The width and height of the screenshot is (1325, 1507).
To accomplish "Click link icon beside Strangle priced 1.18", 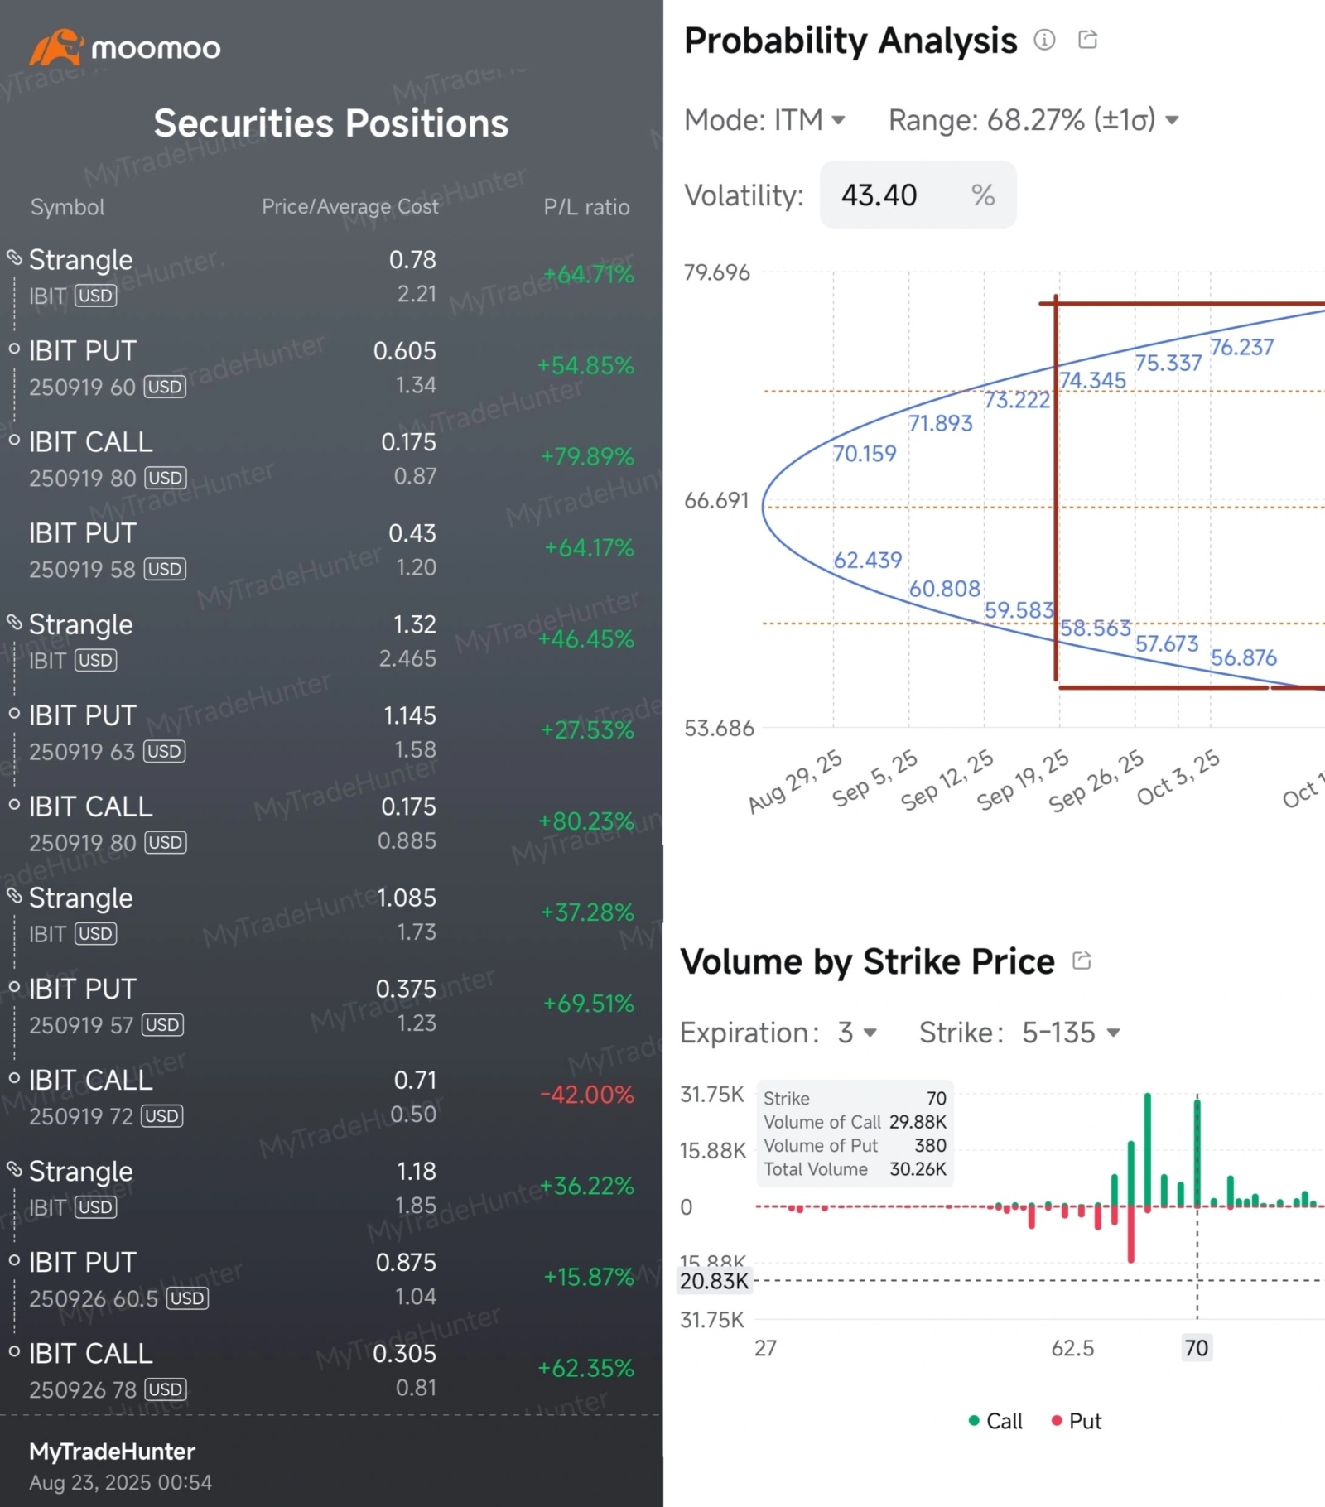I will [x=14, y=1168].
